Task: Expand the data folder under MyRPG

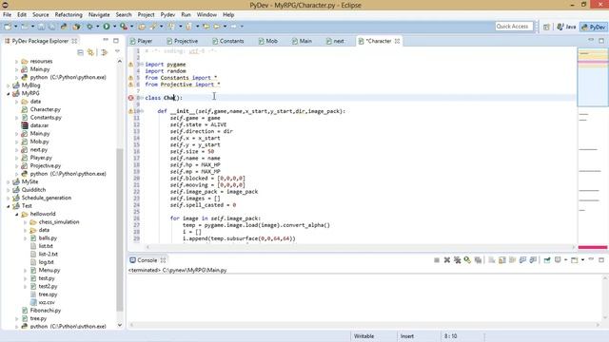Action: point(17,102)
